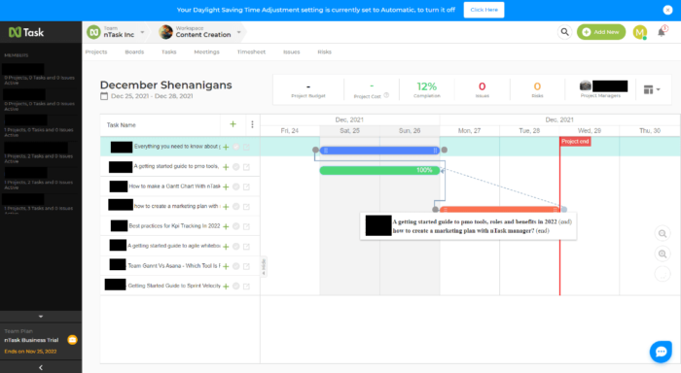Open details of 'Guide to Sprint Velocity' task
The width and height of the screenshot is (681, 373).
pos(246,287)
